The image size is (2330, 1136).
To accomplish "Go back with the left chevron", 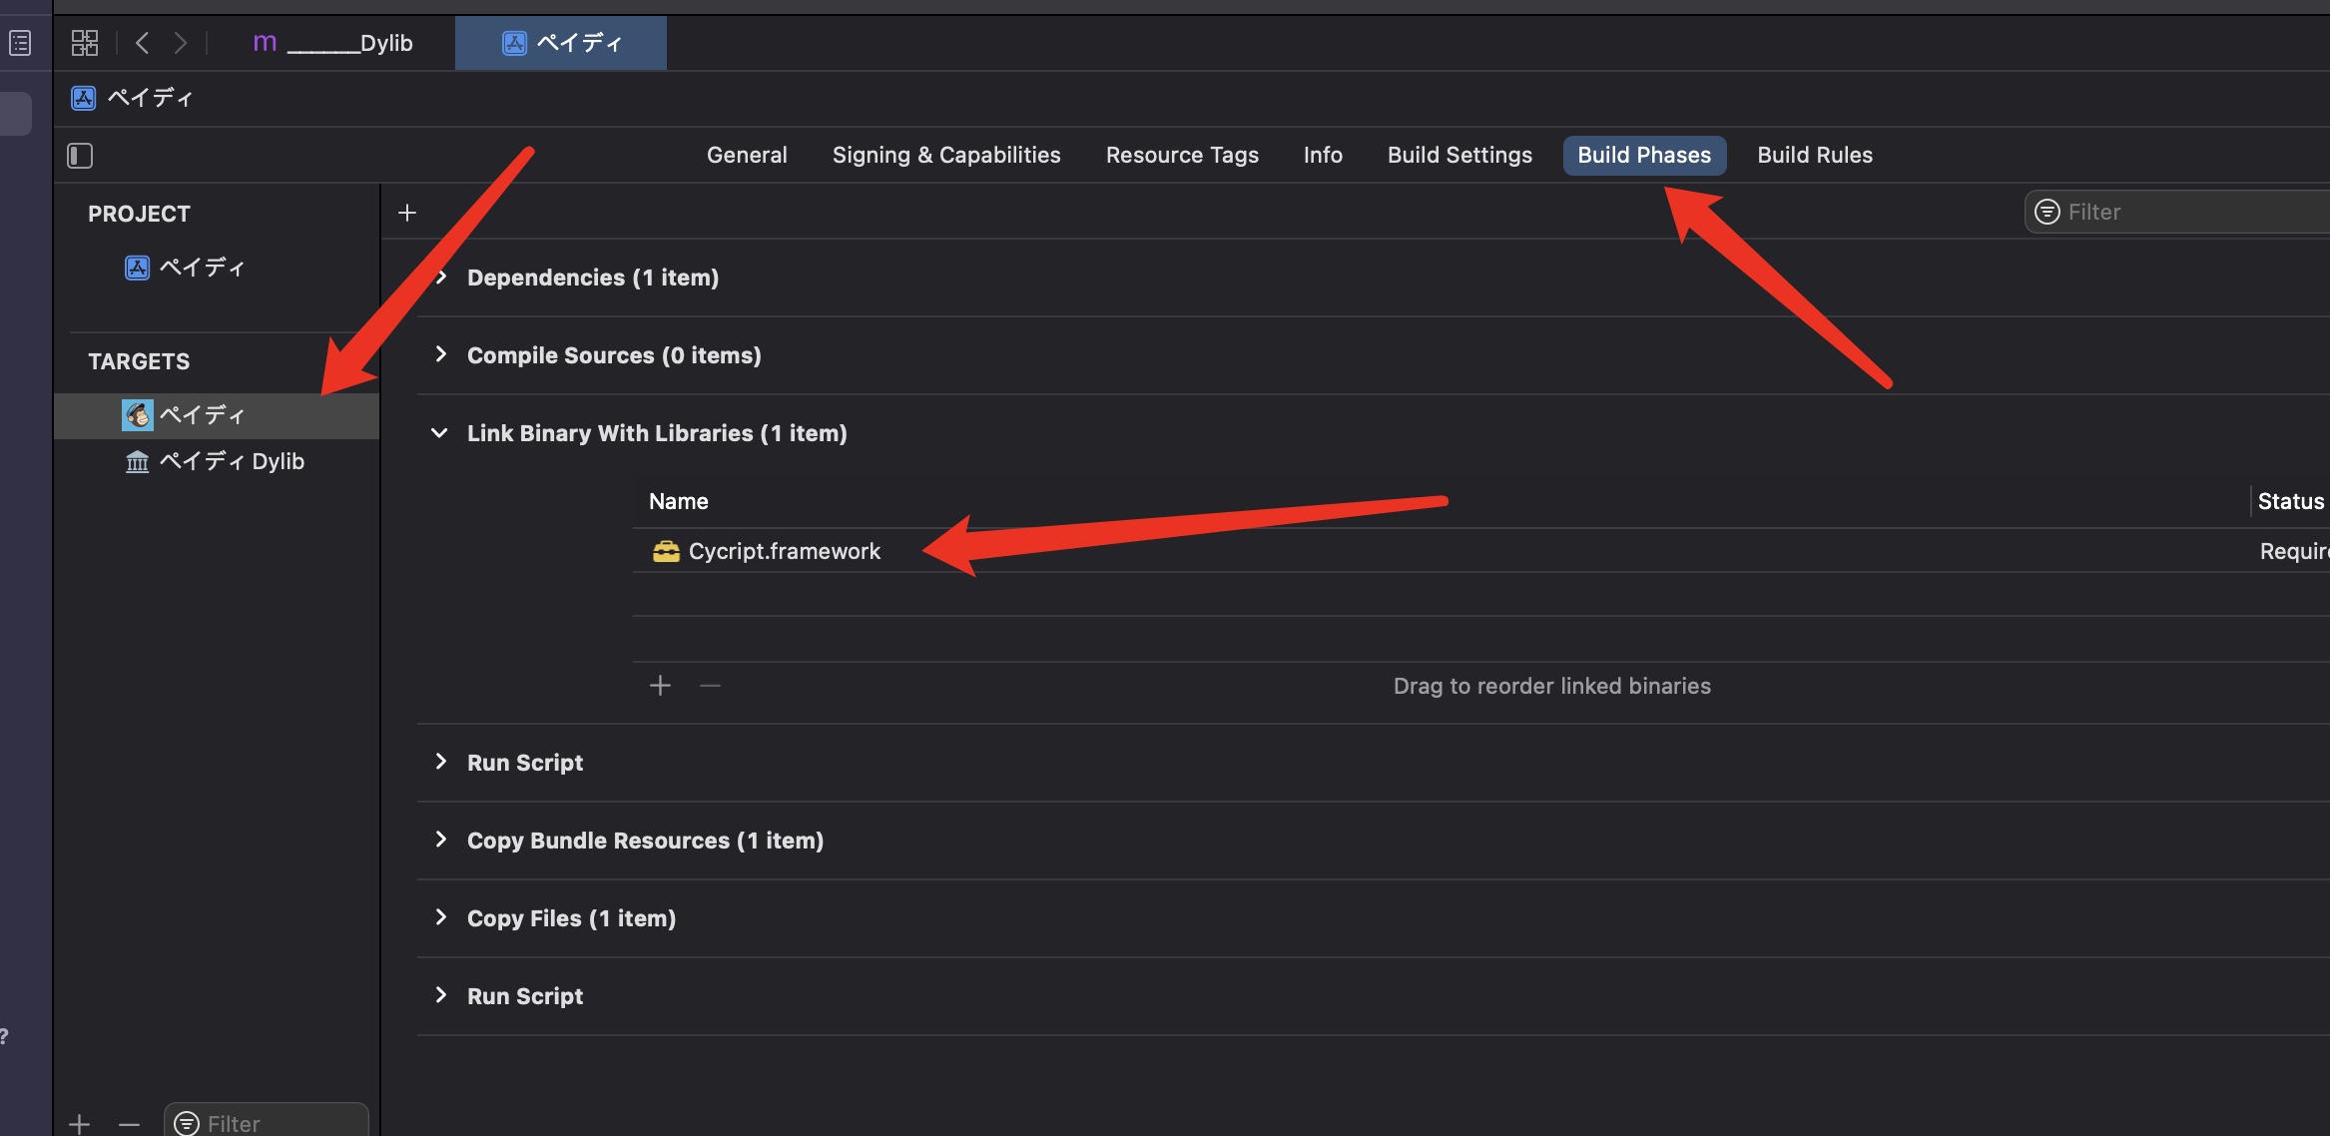I will (143, 43).
